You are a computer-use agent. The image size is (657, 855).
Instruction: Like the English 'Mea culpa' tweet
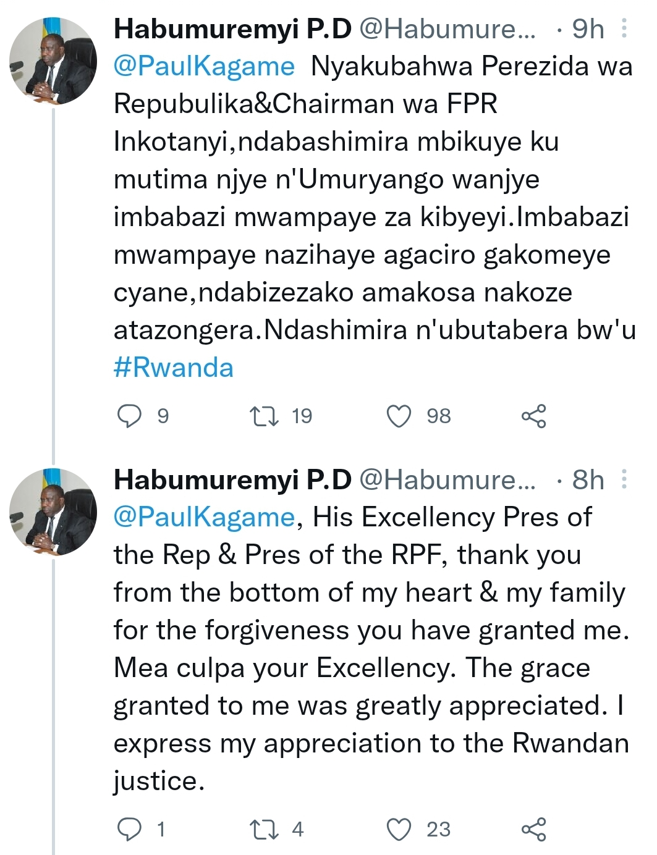coord(399,829)
